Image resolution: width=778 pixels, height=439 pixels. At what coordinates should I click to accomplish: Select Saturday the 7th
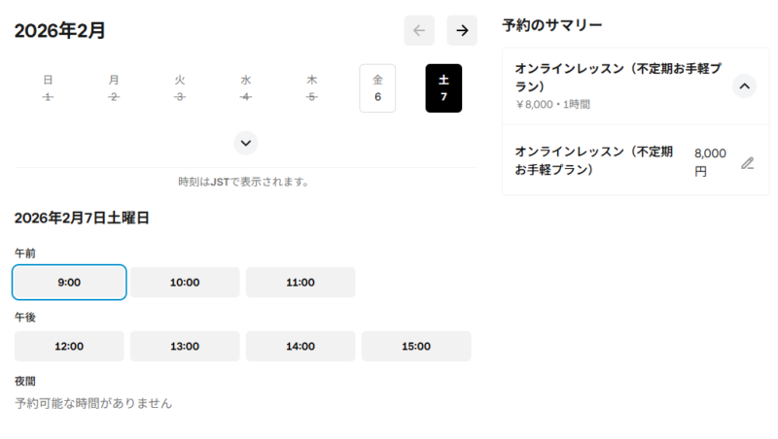pos(443,88)
